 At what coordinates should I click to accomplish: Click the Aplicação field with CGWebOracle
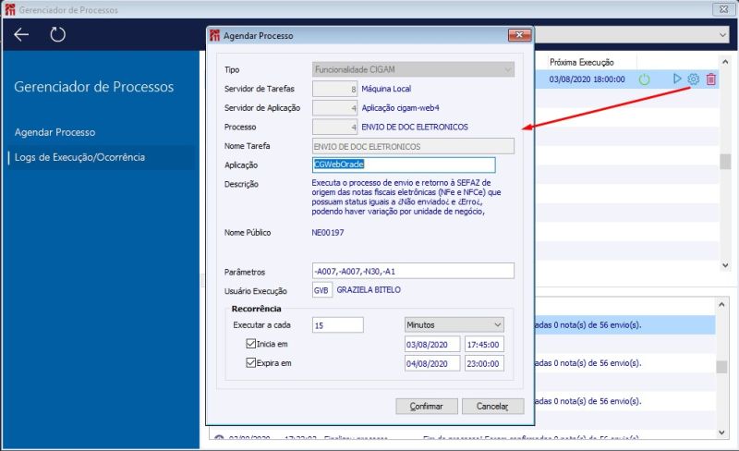[x=404, y=165]
